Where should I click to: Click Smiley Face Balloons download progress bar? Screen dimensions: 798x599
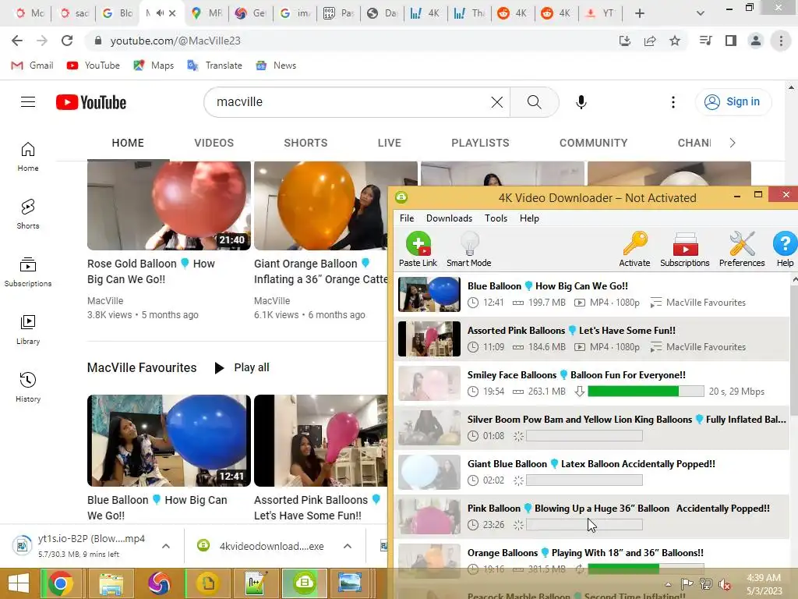[646, 392]
